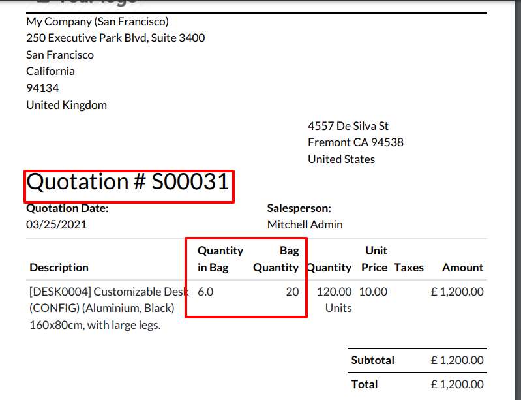521x400 pixels.
Task: Click the Total amount £ 1,200.00
Action: (457, 384)
